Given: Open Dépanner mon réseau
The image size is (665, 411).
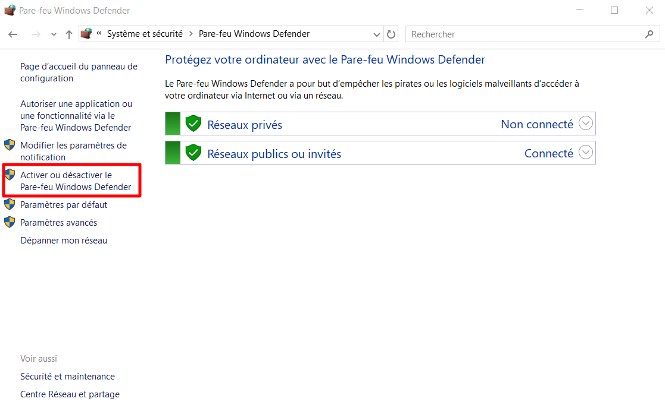Looking at the screenshot, I should point(63,240).
